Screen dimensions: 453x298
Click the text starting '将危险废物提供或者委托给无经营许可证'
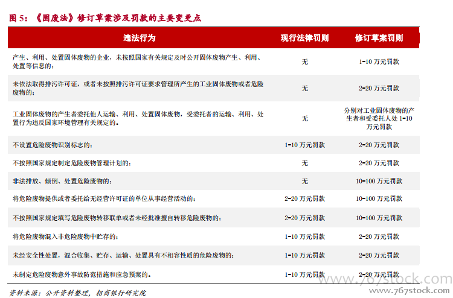(104, 198)
